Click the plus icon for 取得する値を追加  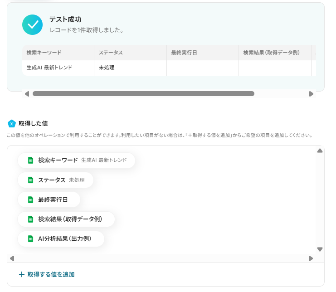tap(21, 274)
